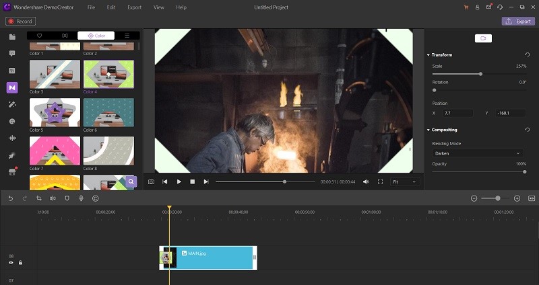Click the copyright symbol toolbar icon

(96, 198)
